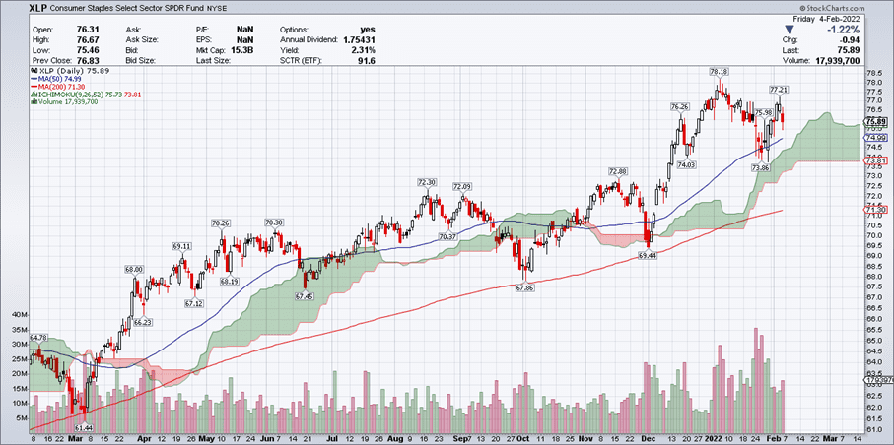Click the 70.30 high price label
The height and width of the screenshot is (445, 894).
click(x=274, y=222)
